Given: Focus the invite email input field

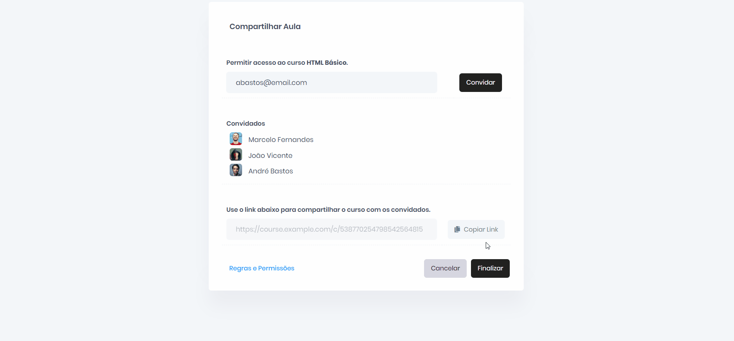Looking at the screenshot, I should click(331, 83).
